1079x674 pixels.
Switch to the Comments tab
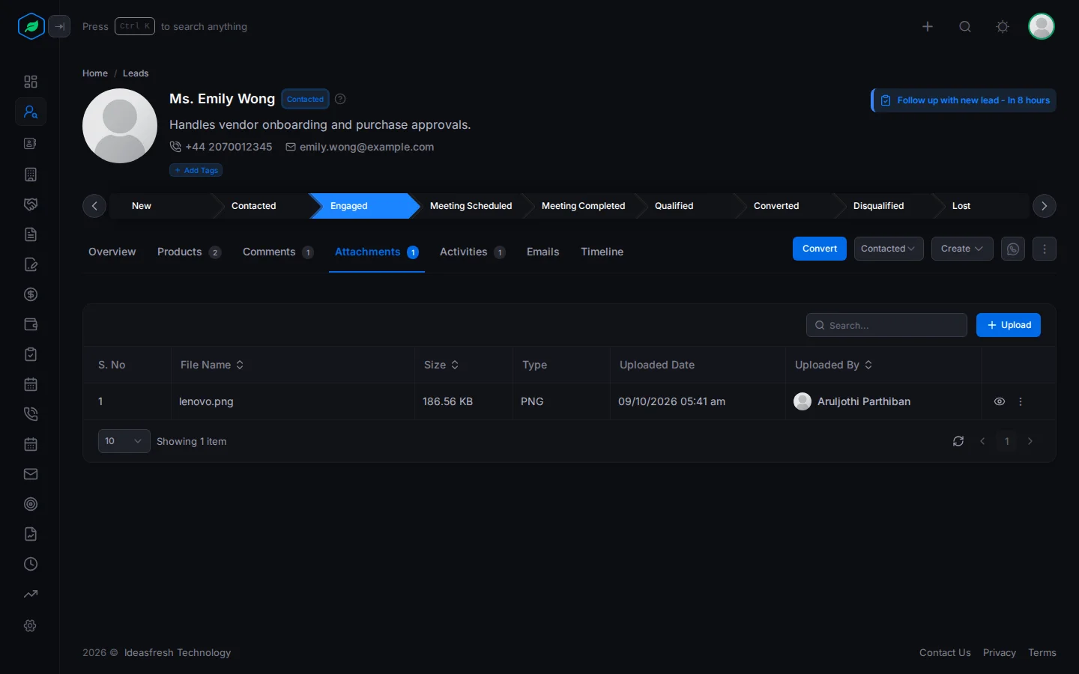278,252
